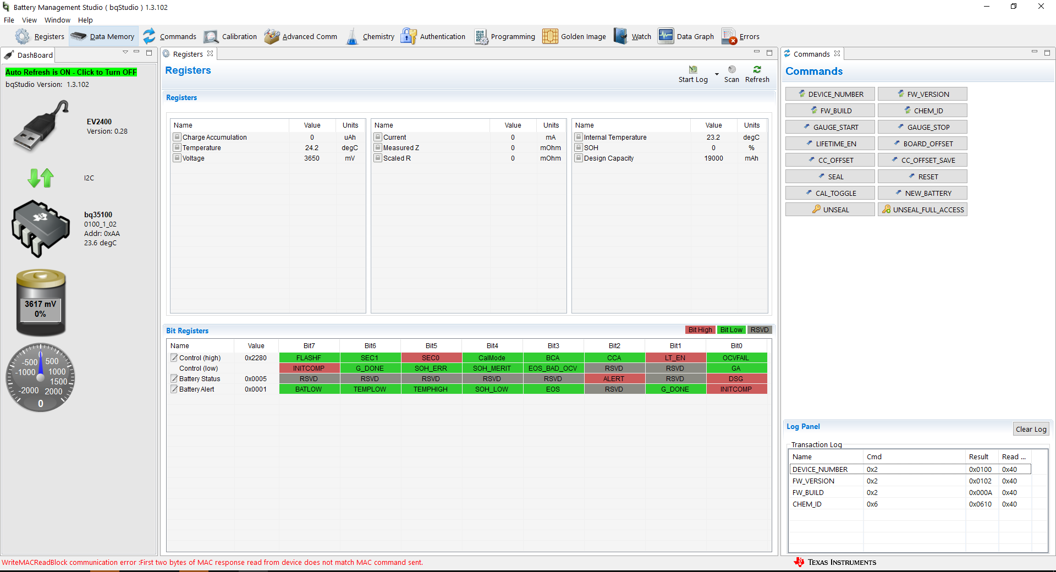Click the battery voltage gauge image
1056x572 pixels.
pyautogui.click(x=41, y=302)
